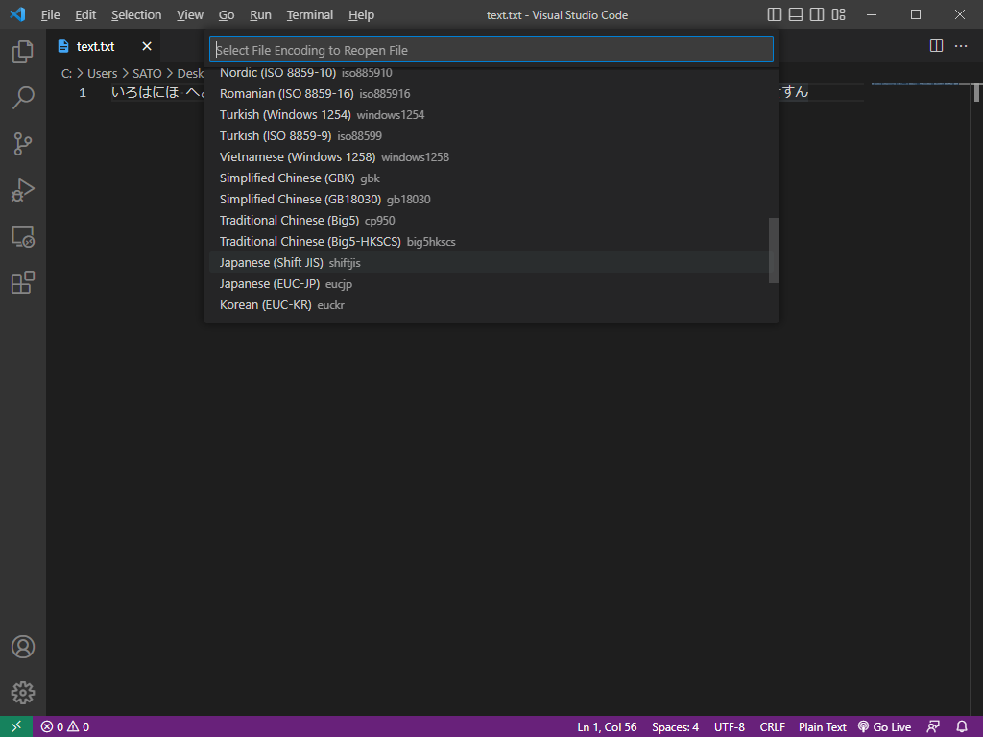Image resolution: width=983 pixels, height=737 pixels.
Task: Choose Japanese (Shift JIS) encoding
Action: (x=490, y=263)
